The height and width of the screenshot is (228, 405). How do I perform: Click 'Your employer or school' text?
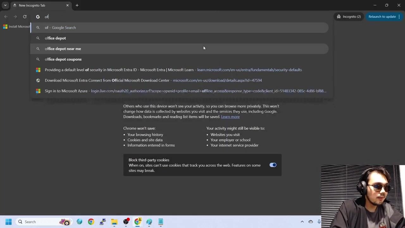pos(230,140)
